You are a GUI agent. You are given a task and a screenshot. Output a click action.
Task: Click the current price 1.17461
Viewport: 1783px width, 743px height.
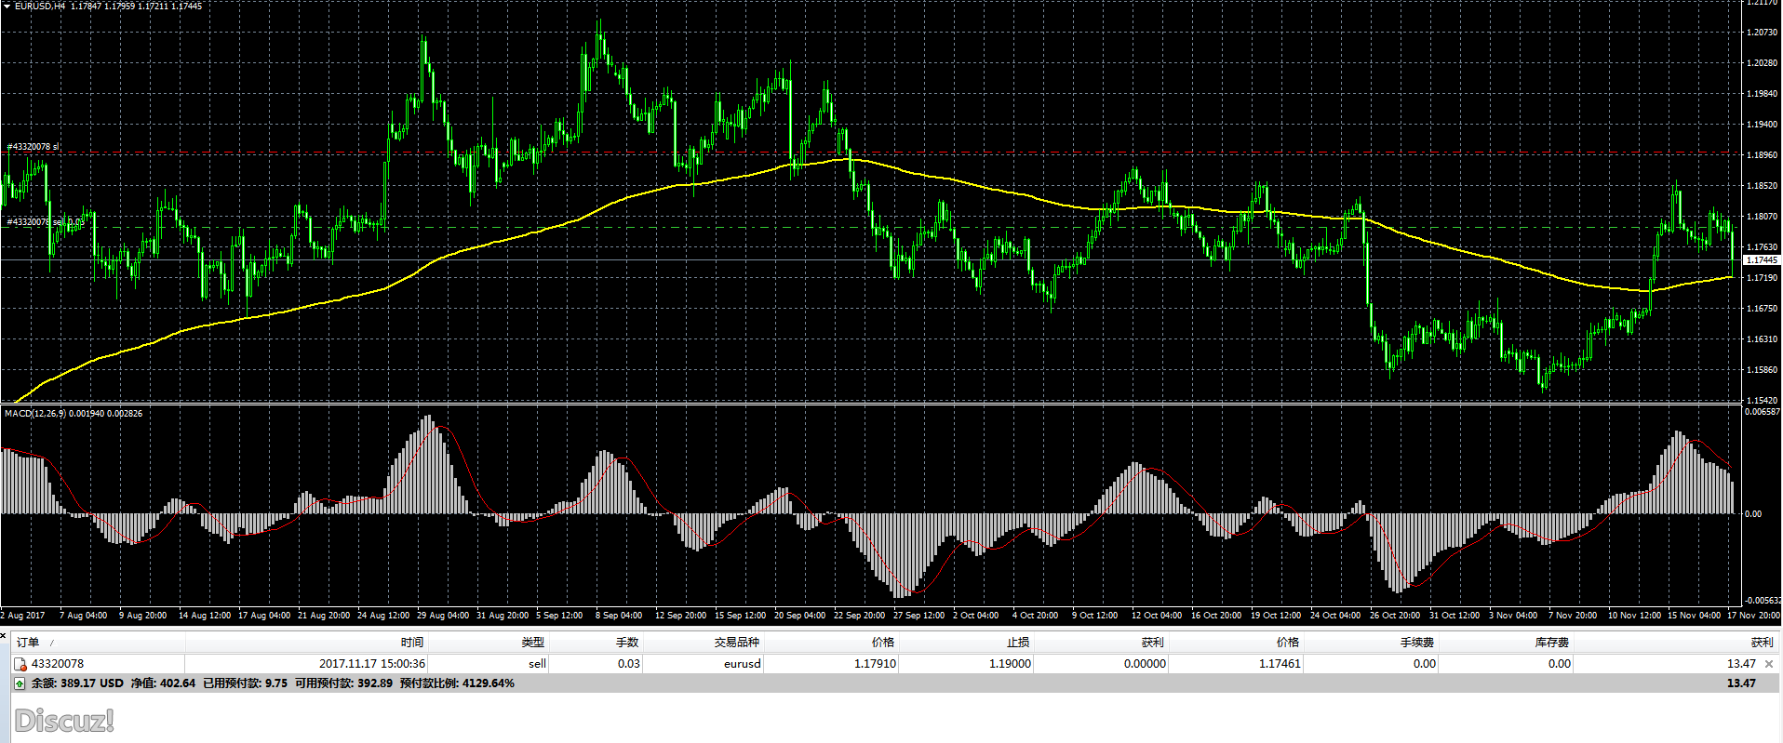[x=1280, y=664]
